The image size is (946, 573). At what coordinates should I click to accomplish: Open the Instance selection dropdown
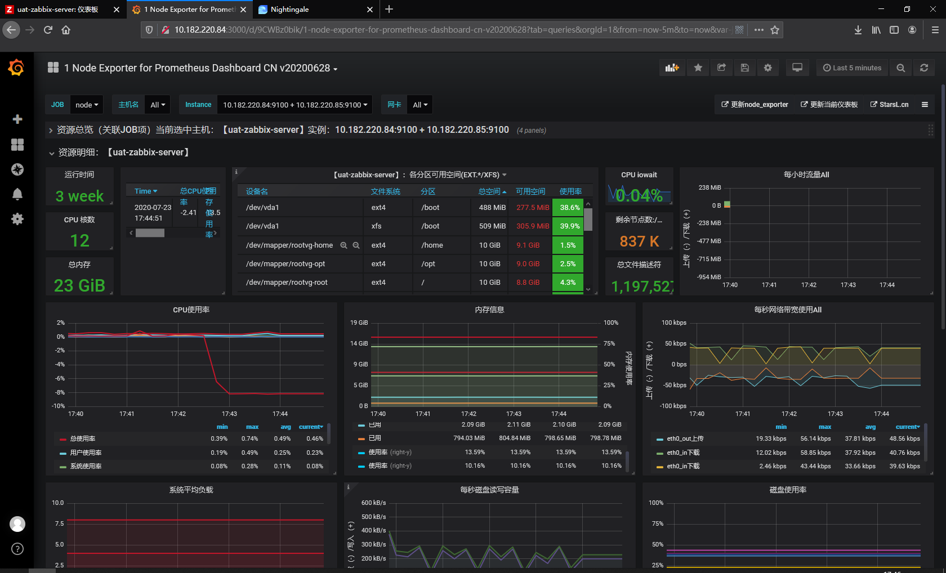pyautogui.click(x=295, y=105)
